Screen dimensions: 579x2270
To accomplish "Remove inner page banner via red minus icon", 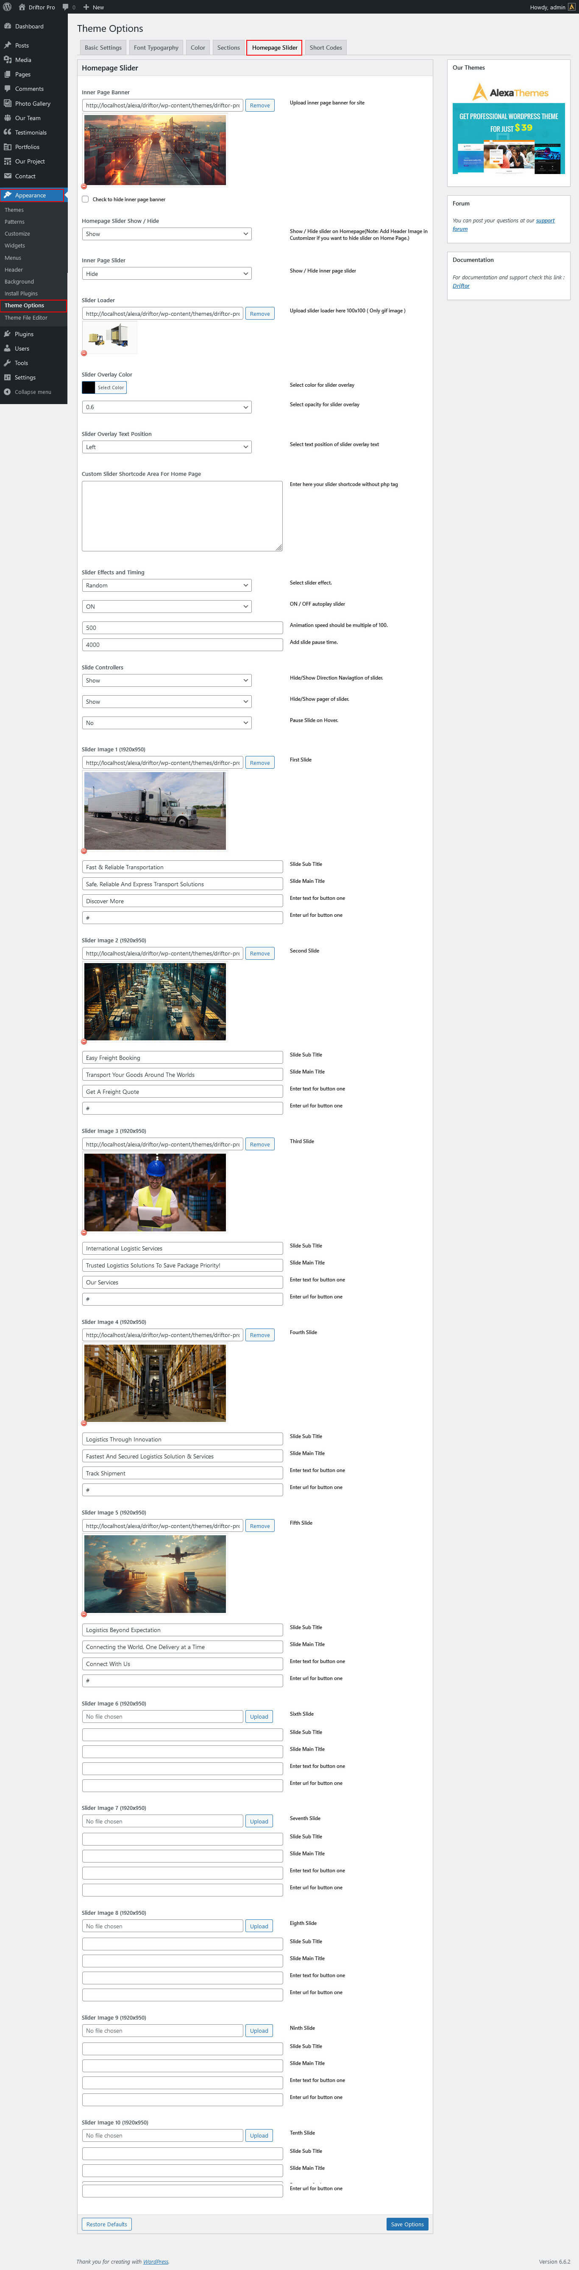I will click(84, 187).
